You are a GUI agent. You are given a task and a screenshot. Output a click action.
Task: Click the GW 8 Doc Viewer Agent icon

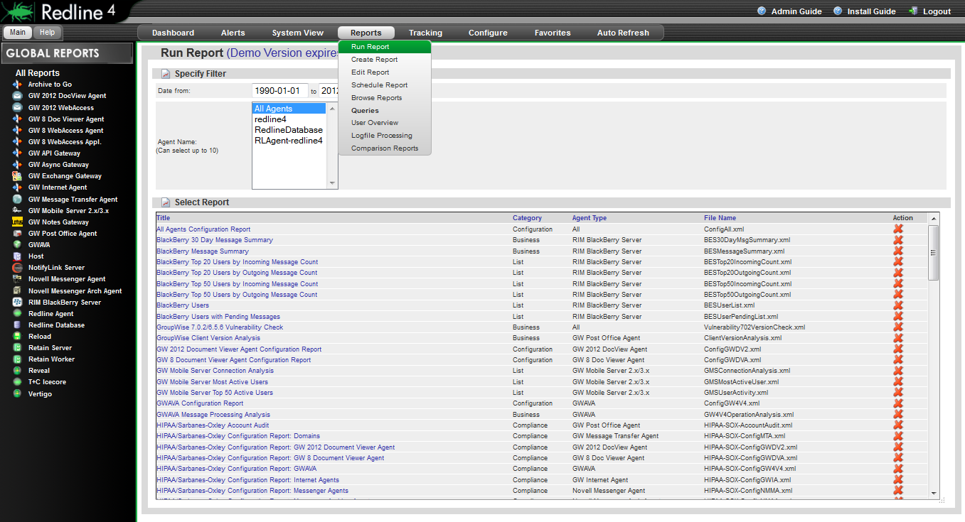(x=17, y=119)
